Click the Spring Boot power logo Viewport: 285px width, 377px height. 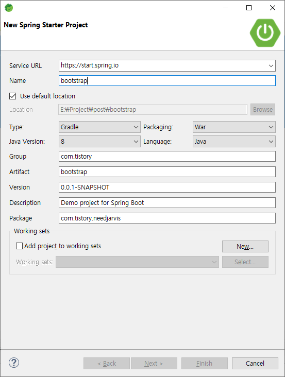265,32
